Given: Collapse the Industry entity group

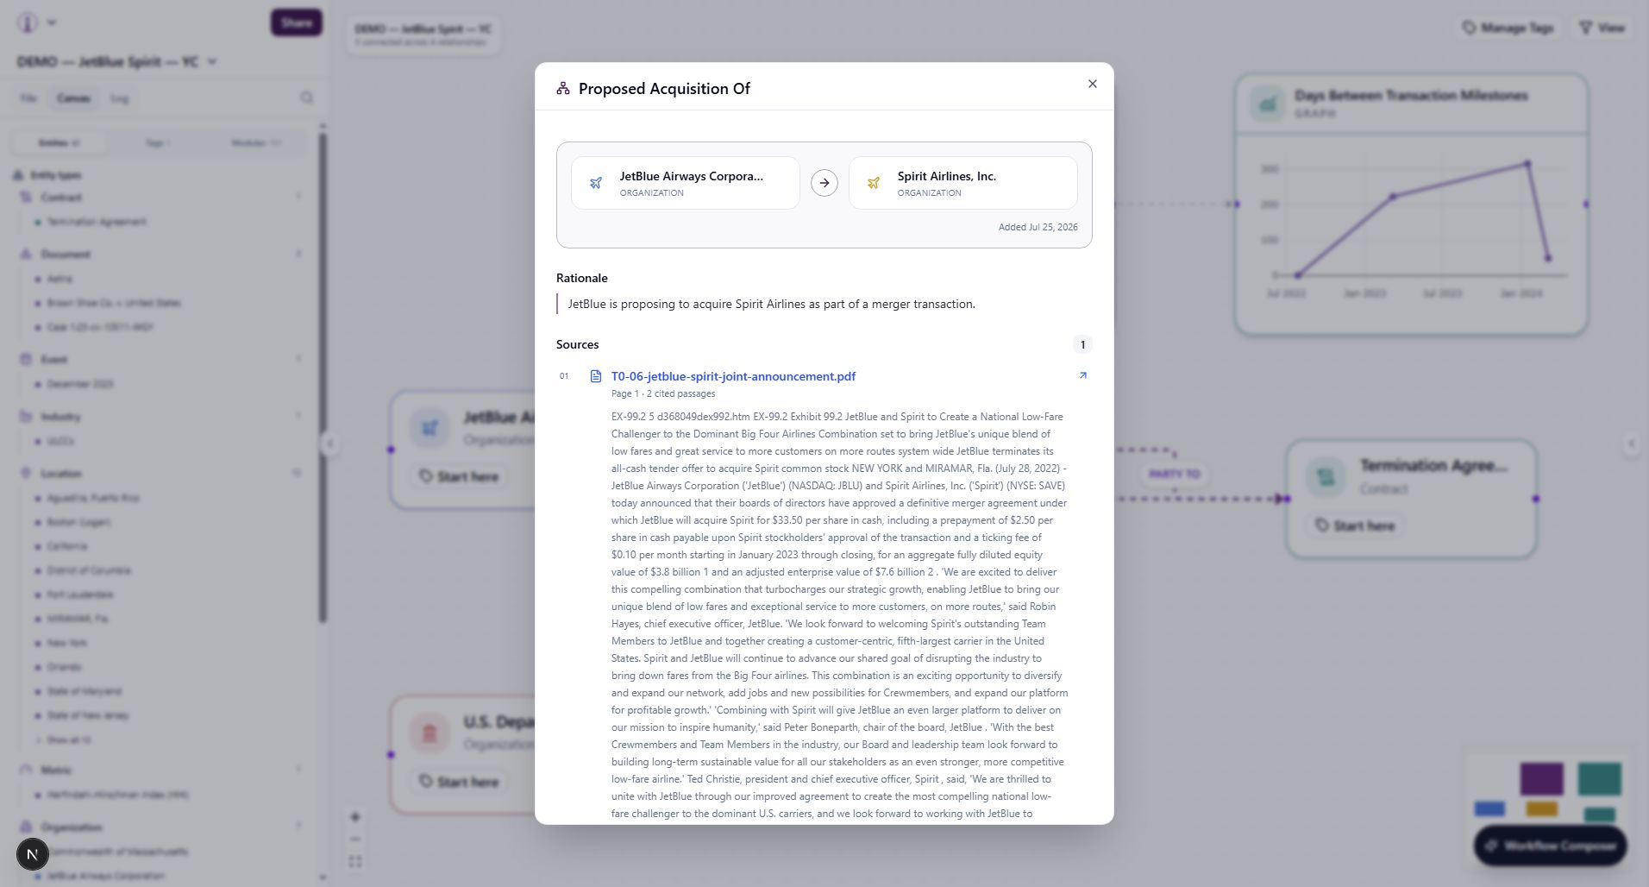Looking at the screenshot, I should (x=60, y=417).
